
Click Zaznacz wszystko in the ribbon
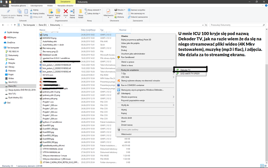[x=137, y=10]
